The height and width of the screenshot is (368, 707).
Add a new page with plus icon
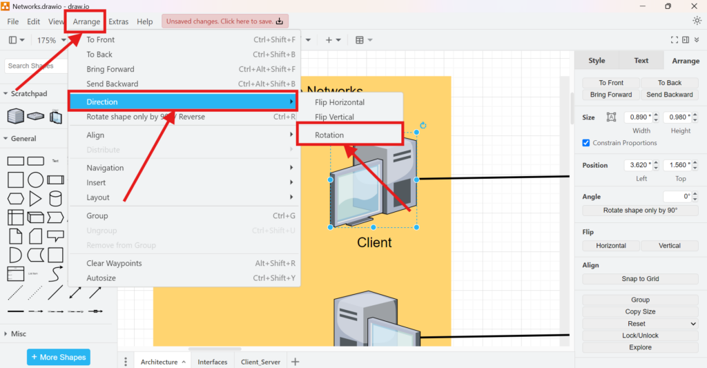pos(295,362)
